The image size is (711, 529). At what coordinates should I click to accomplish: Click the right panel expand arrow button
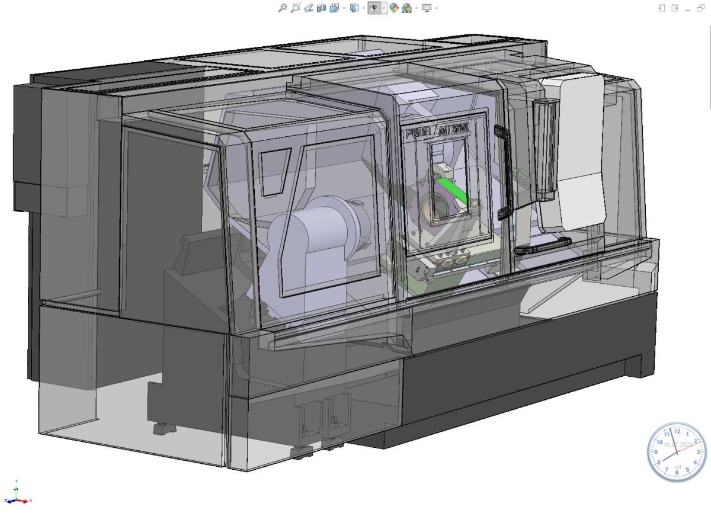tap(675, 8)
